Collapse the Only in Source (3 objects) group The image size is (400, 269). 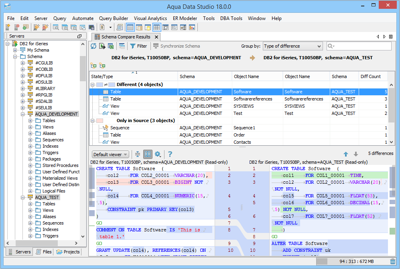pyautogui.click(x=93, y=120)
